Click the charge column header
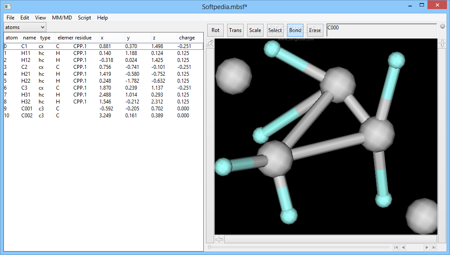This screenshot has height=255, width=450. tap(190, 38)
